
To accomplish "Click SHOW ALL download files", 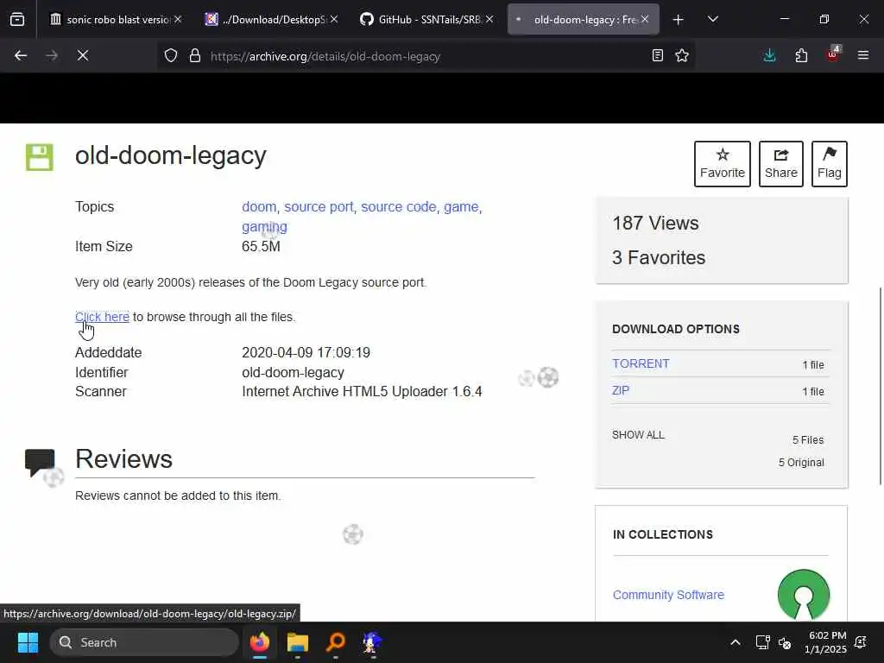I will [638, 435].
